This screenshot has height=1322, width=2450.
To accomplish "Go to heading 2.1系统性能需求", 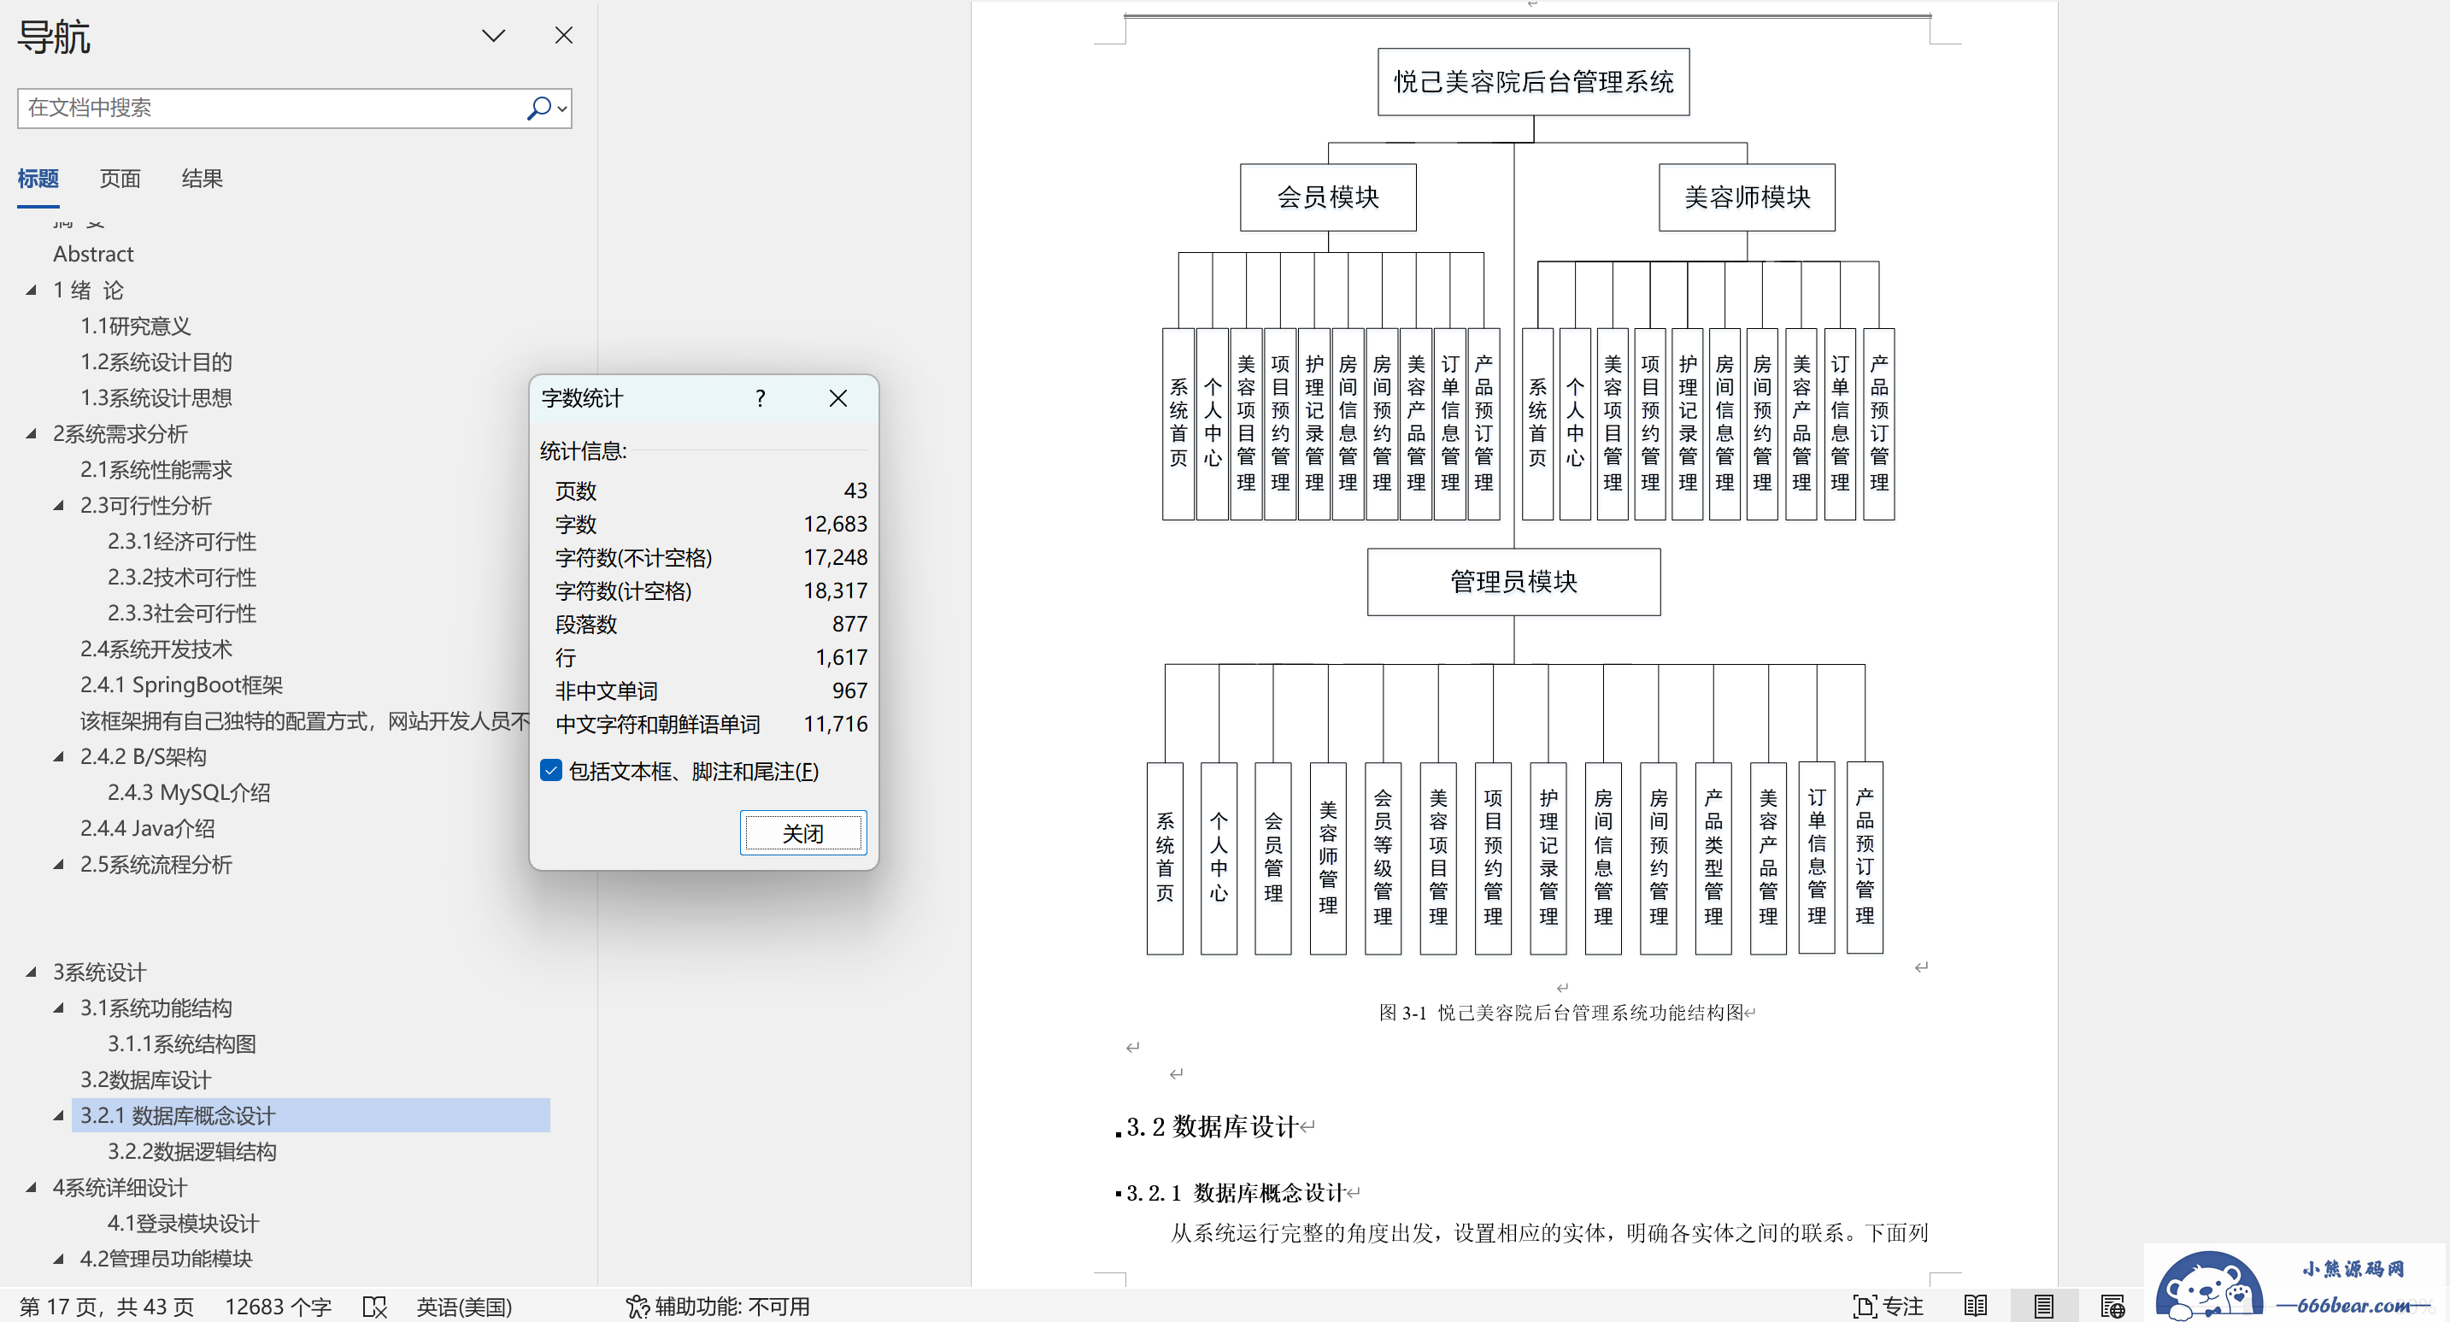I will click(156, 470).
